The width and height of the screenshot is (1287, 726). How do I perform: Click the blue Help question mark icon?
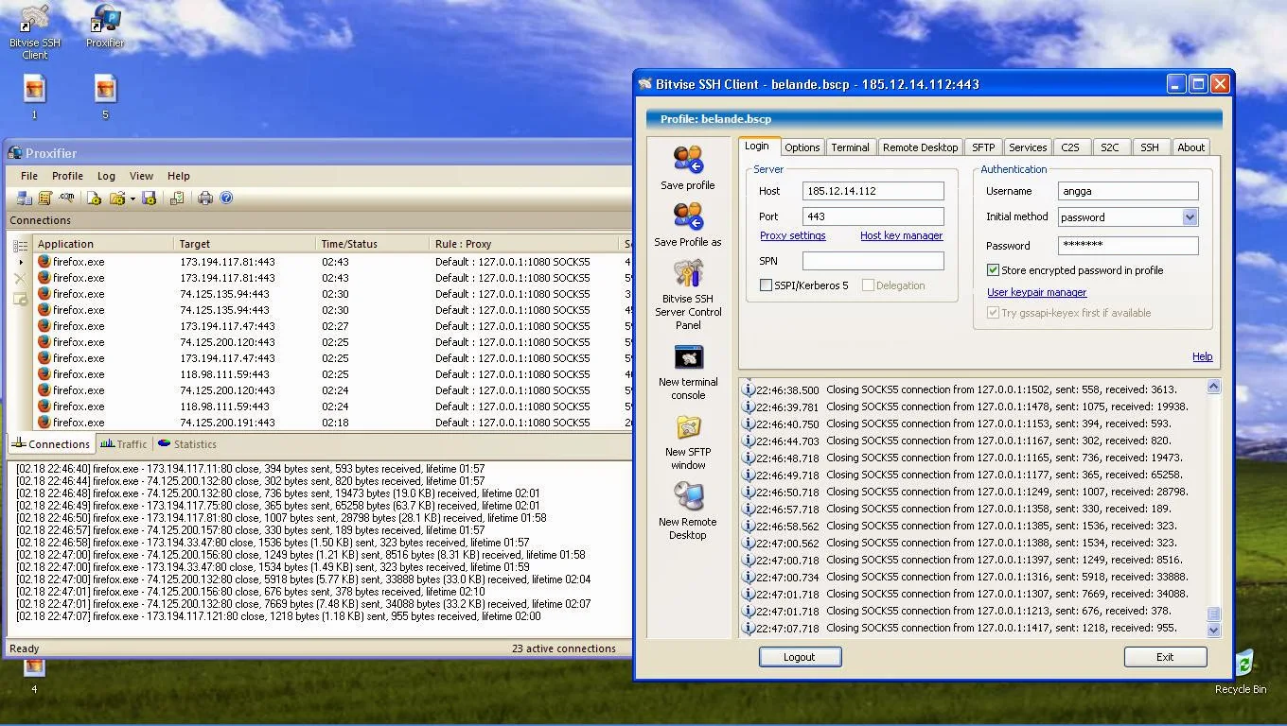pyautogui.click(x=226, y=199)
